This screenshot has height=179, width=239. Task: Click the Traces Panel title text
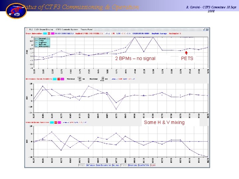87,30
